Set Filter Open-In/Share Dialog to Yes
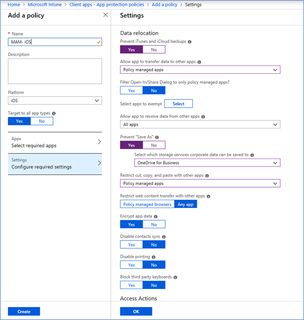The width and height of the screenshot is (304, 320). [132, 90]
